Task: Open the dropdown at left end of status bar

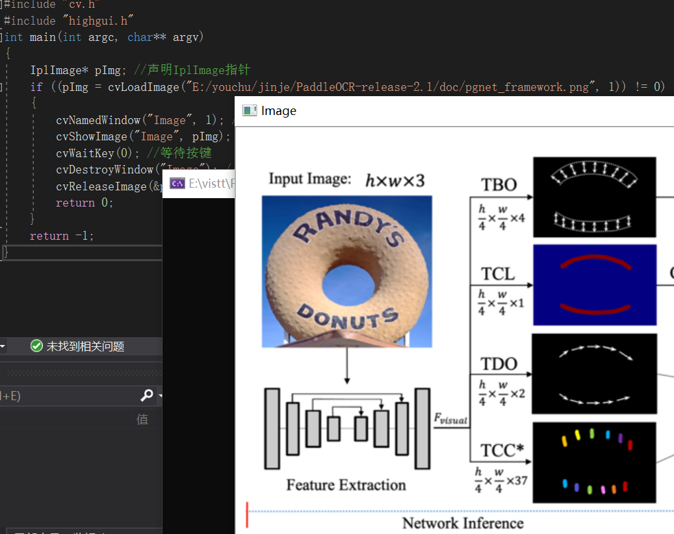Action: pyautogui.click(x=3, y=346)
